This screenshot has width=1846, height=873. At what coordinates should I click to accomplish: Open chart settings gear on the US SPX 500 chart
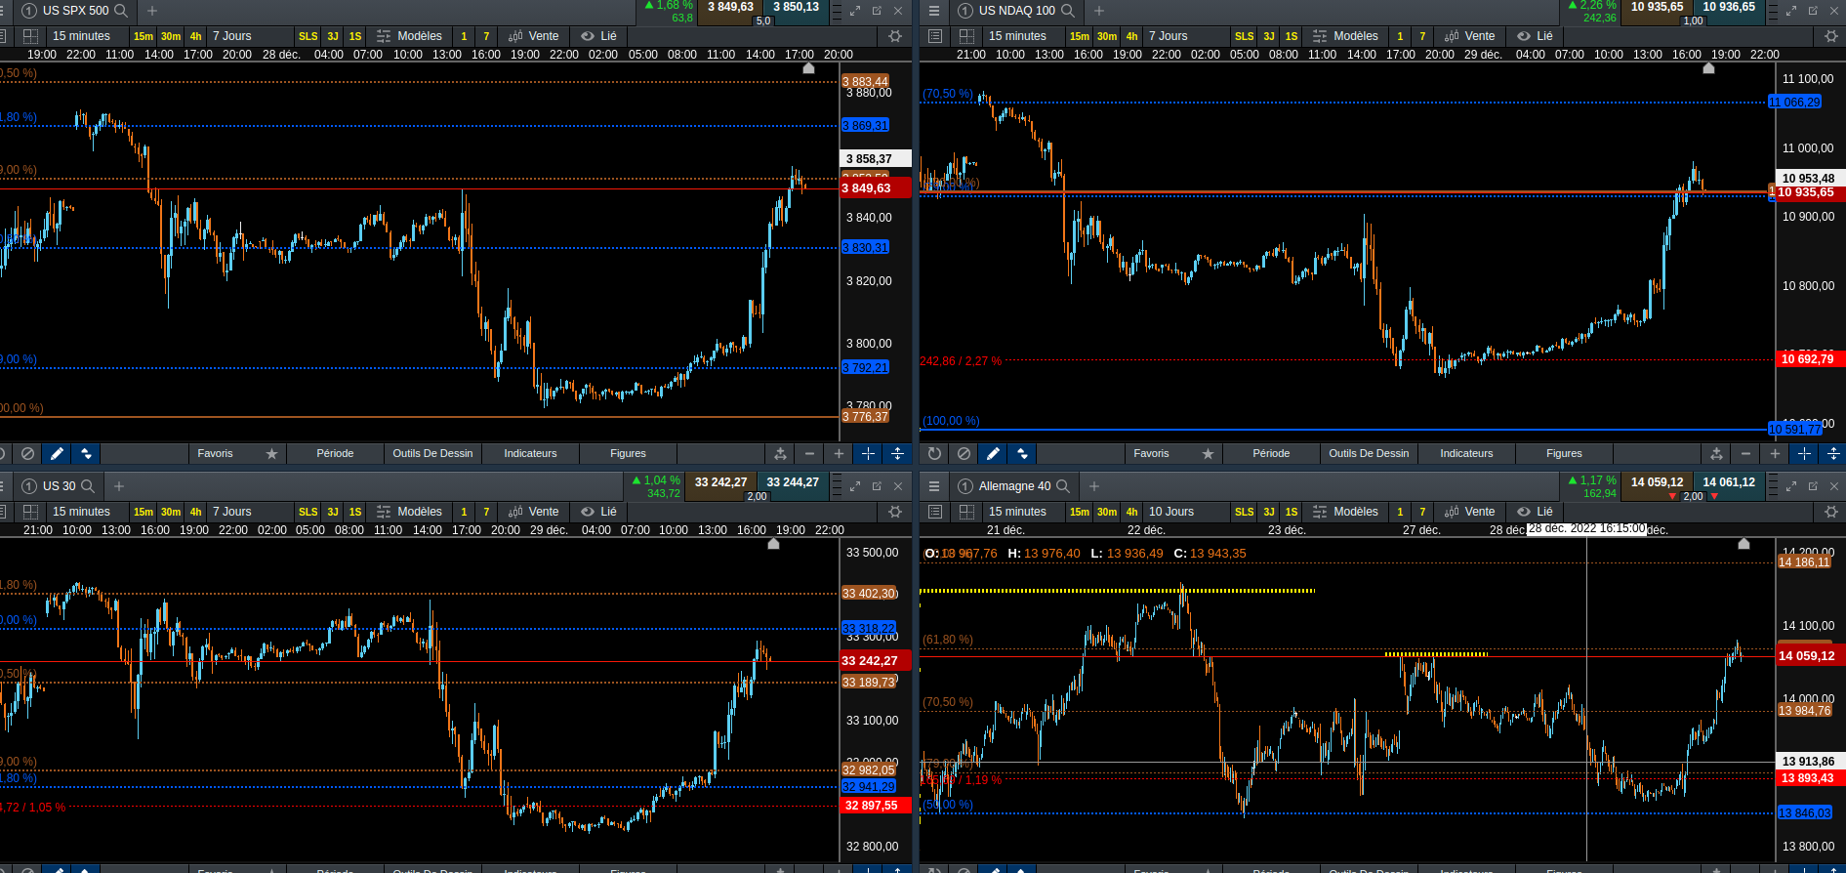pyautogui.click(x=895, y=36)
